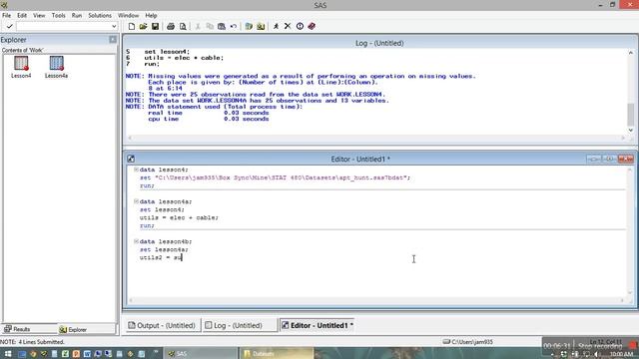Image resolution: width=639 pixels, height=359 pixels.
Task: Open the Window menu
Action: coord(129,16)
